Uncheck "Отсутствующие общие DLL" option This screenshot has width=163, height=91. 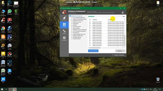click(72, 17)
